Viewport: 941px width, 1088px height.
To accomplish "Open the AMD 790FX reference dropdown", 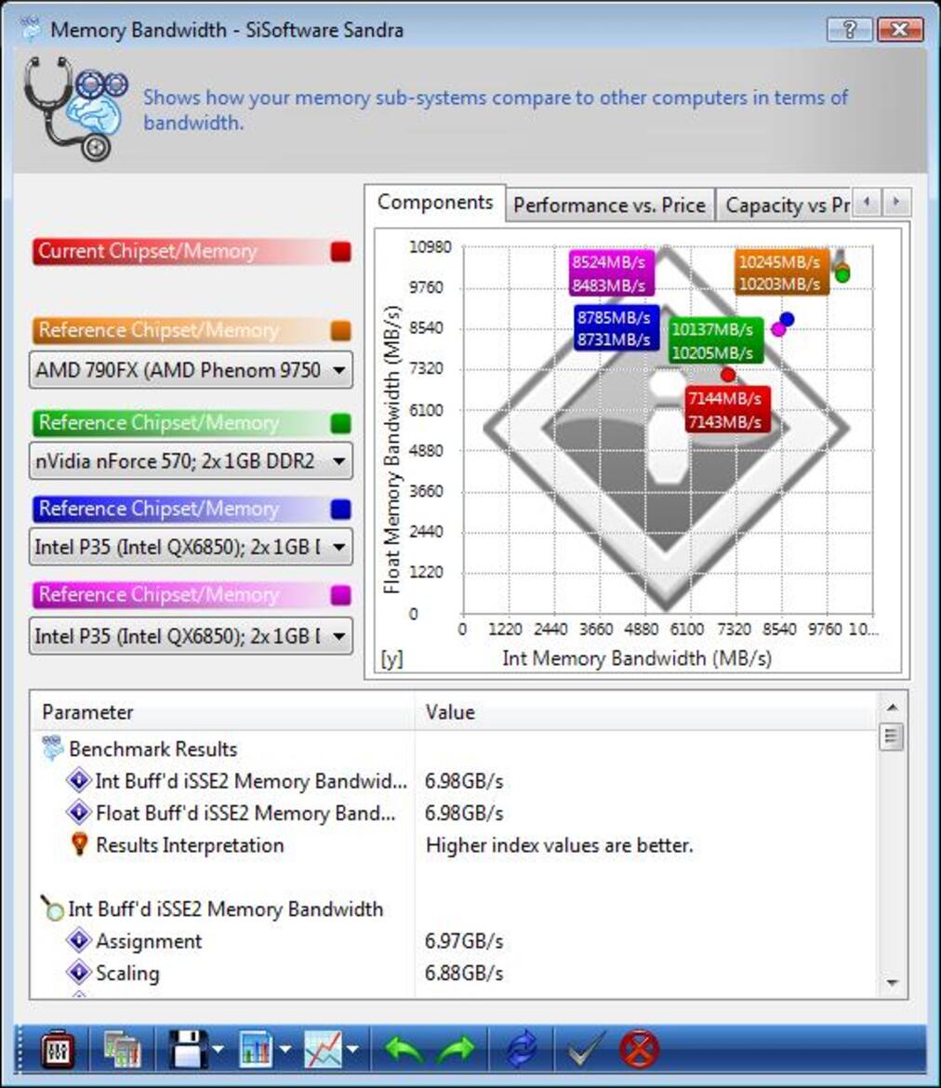I will 191,370.
